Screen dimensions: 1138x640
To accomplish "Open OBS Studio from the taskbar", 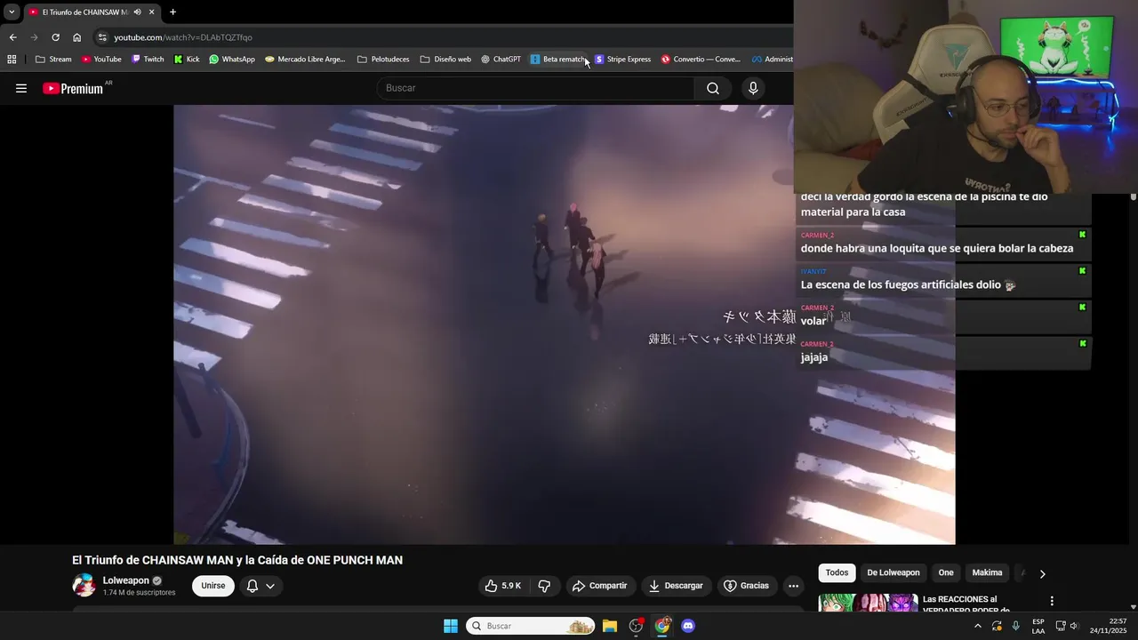I will tap(636, 626).
